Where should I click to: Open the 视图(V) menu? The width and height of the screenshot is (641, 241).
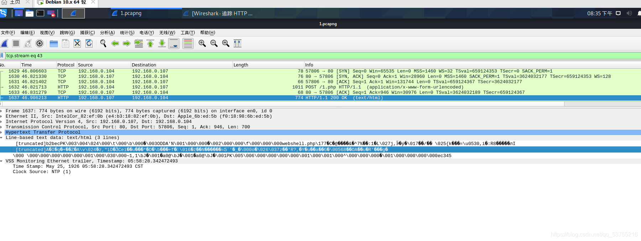[x=47, y=33]
